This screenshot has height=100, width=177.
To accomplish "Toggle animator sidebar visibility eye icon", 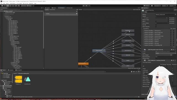I will (77, 10).
